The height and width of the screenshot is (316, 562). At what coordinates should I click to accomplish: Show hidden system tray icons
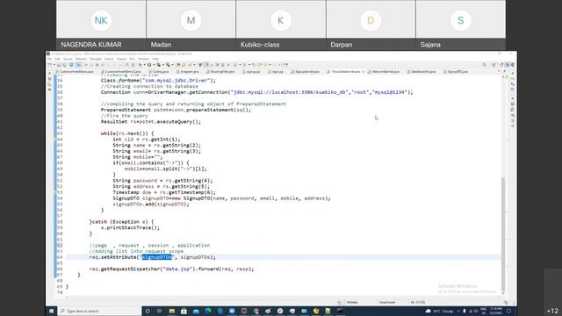coord(458,311)
